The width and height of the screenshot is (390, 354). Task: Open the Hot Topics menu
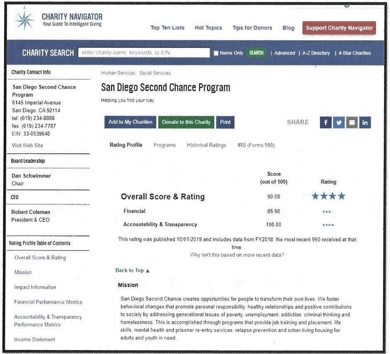point(208,28)
